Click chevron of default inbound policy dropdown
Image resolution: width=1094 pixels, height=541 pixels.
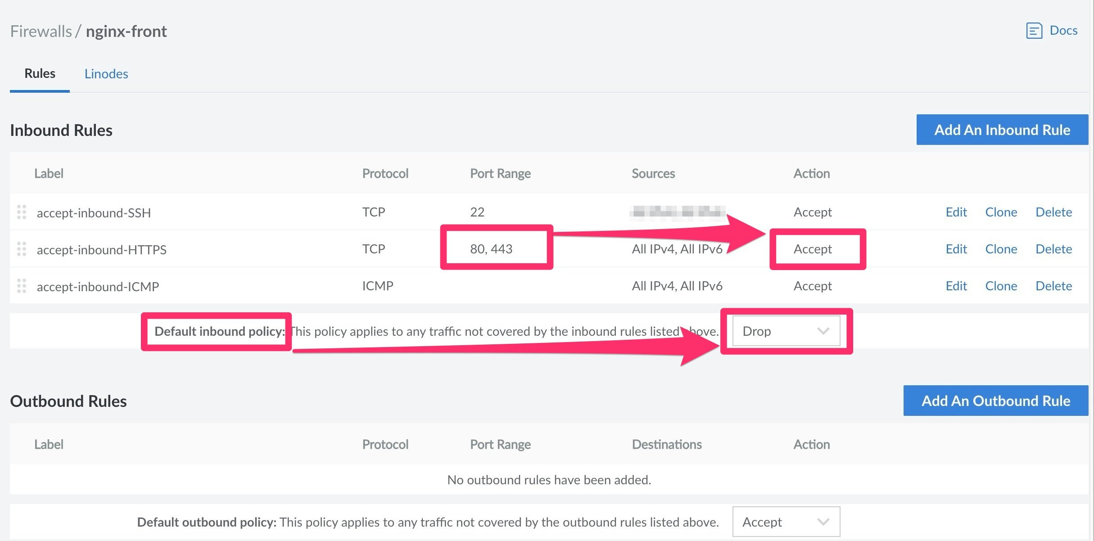[823, 331]
